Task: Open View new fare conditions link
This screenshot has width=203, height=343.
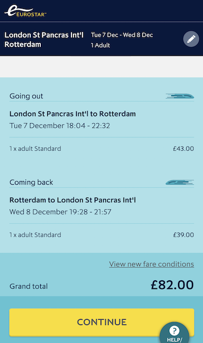Action: (x=152, y=264)
